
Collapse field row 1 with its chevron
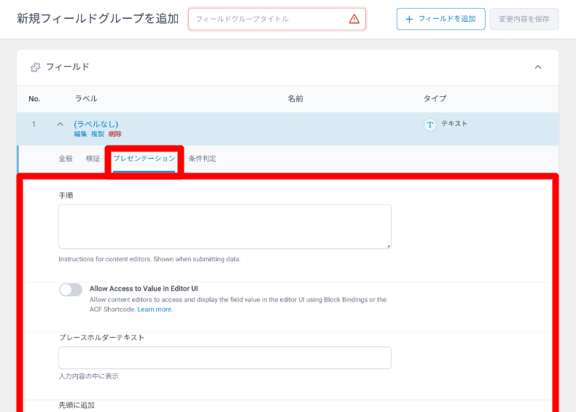[60, 124]
